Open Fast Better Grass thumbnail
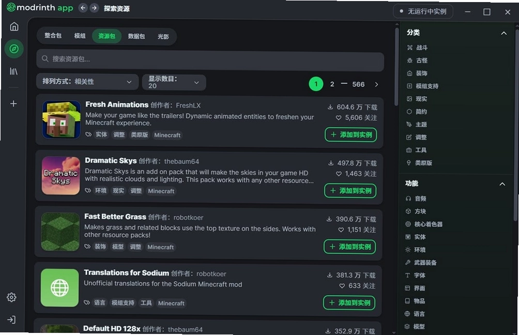This screenshot has height=335, width=519. point(60,232)
